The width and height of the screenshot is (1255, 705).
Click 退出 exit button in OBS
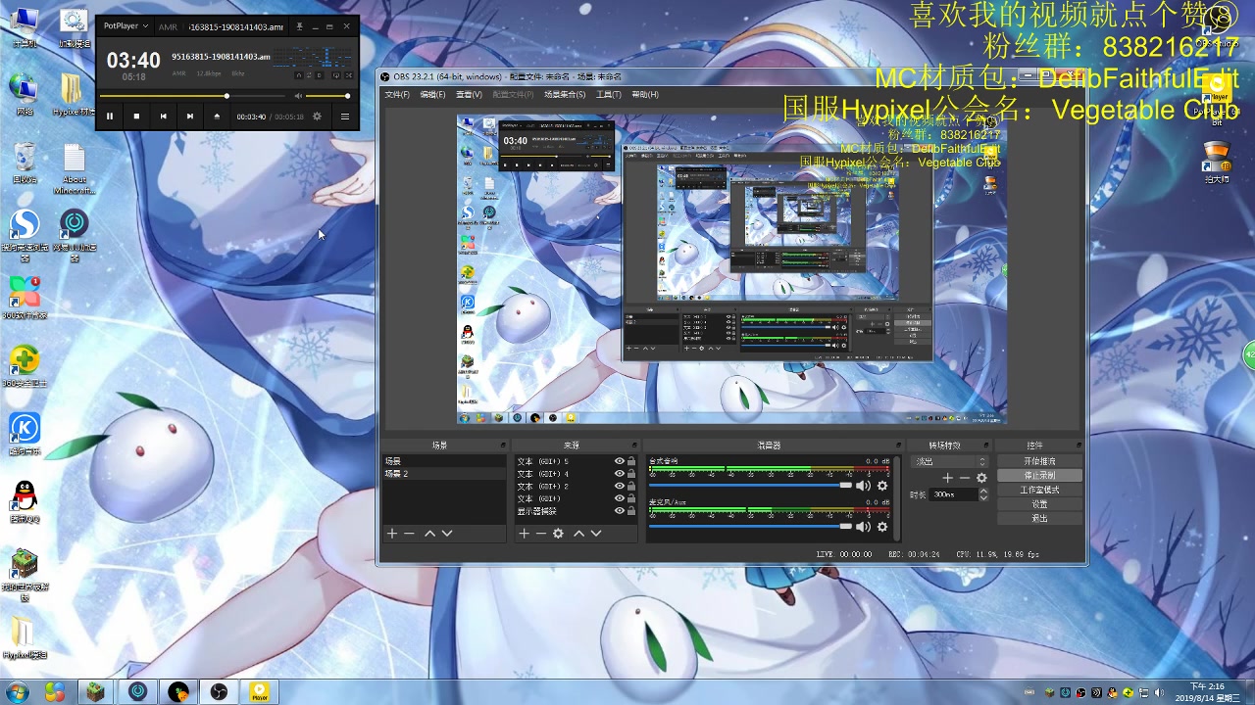pyautogui.click(x=1039, y=518)
